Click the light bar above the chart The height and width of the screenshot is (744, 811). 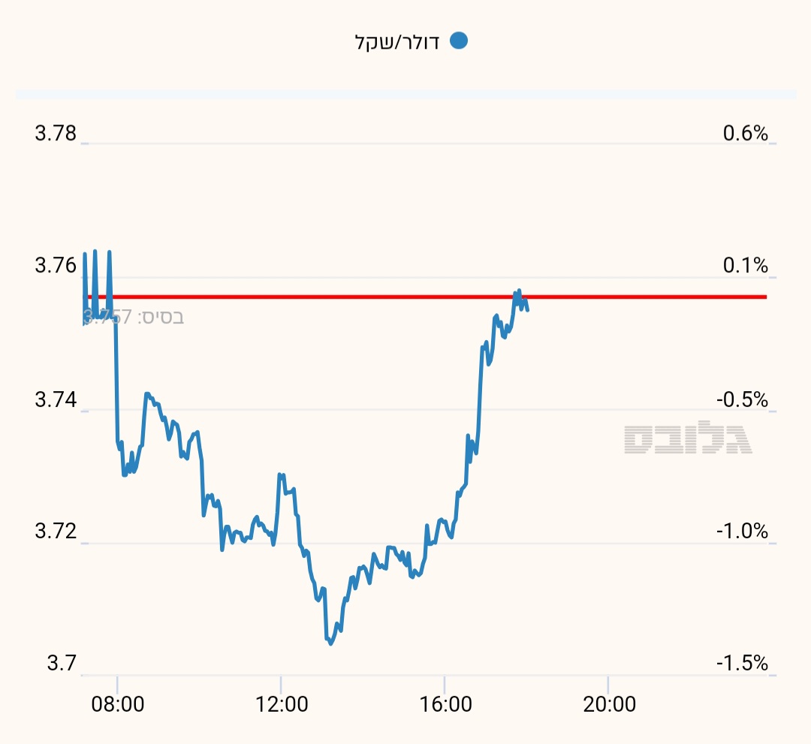[x=405, y=95]
